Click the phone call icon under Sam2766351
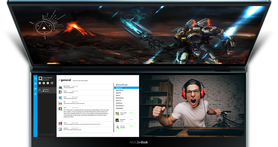 pyautogui.click(x=48, y=83)
